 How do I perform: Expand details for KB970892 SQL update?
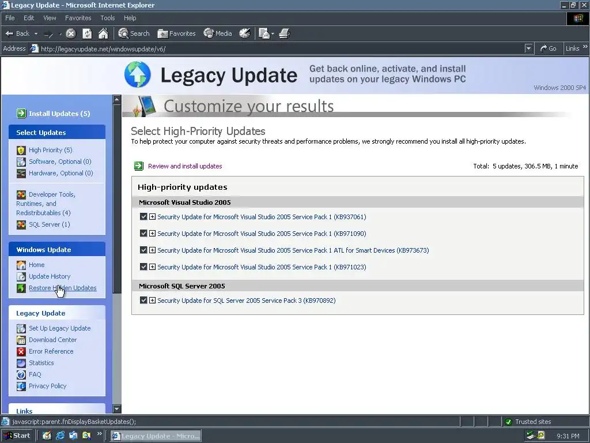coord(152,300)
